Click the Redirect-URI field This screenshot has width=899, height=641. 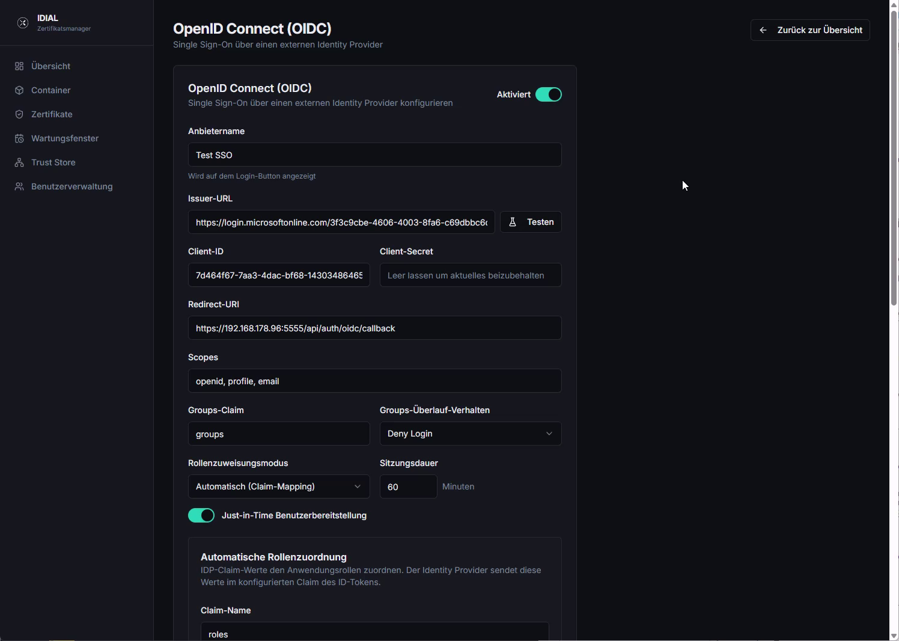pyautogui.click(x=375, y=328)
